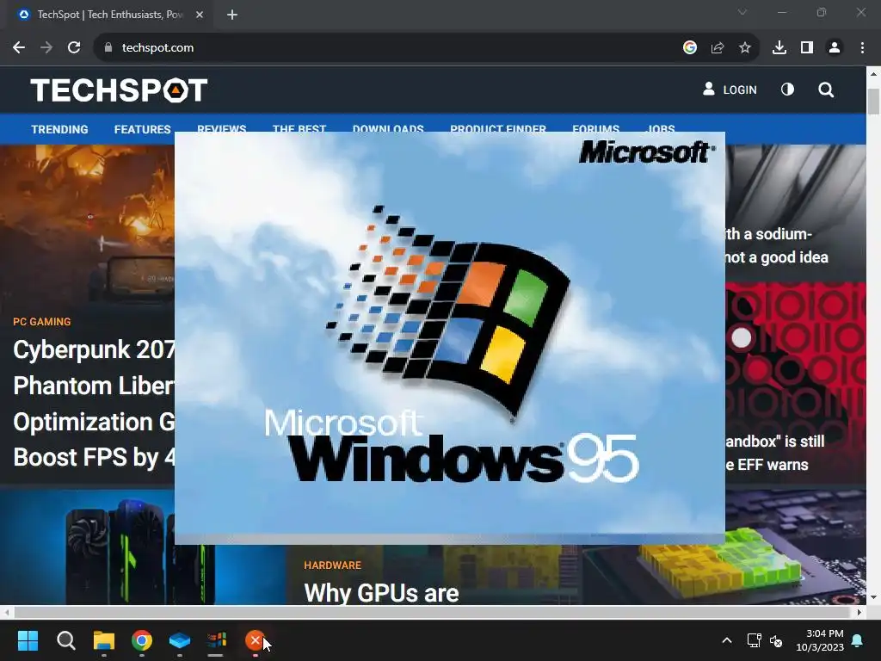Screen dimensions: 881x661
Task: Open File Explorer from taskbar
Action: click(x=104, y=640)
